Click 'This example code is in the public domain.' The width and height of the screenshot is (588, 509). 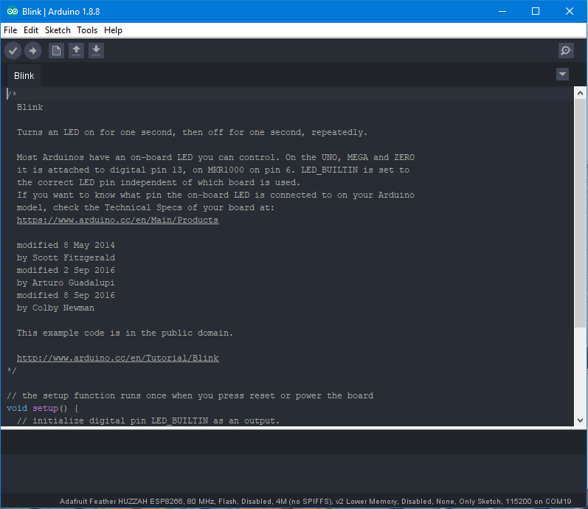click(x=125, y=333)
